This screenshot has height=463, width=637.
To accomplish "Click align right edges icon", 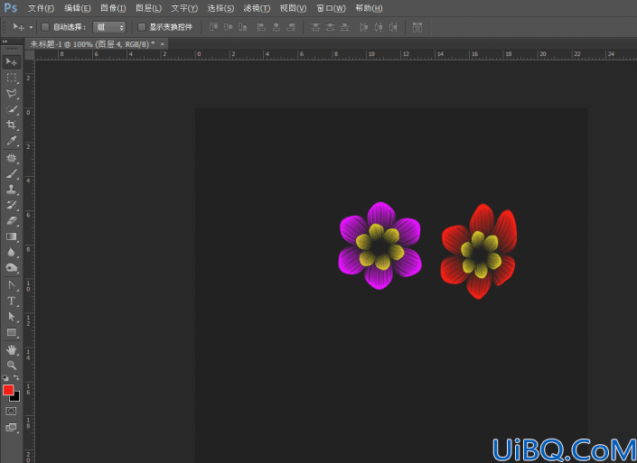I will (290, 27).
